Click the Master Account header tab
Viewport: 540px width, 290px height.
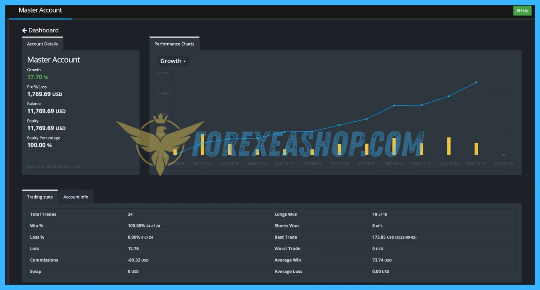click(40, 10)
